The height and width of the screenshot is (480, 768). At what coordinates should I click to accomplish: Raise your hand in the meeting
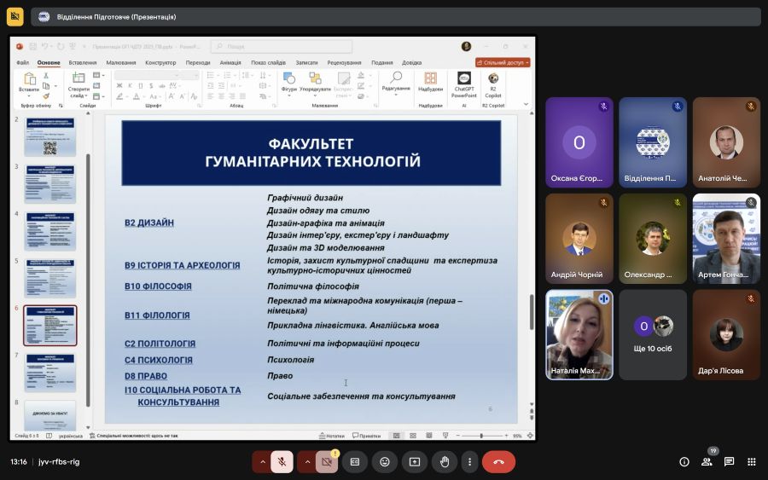(445, 461)
